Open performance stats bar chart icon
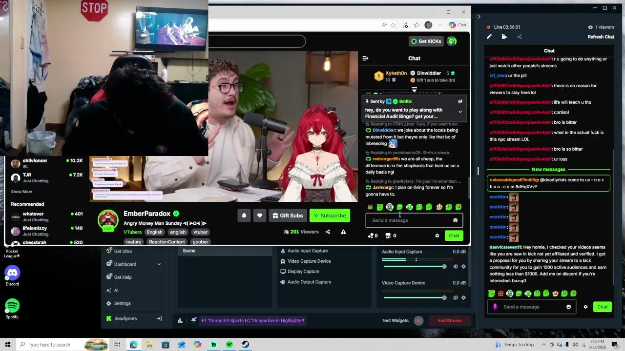 tap(180, 321)
